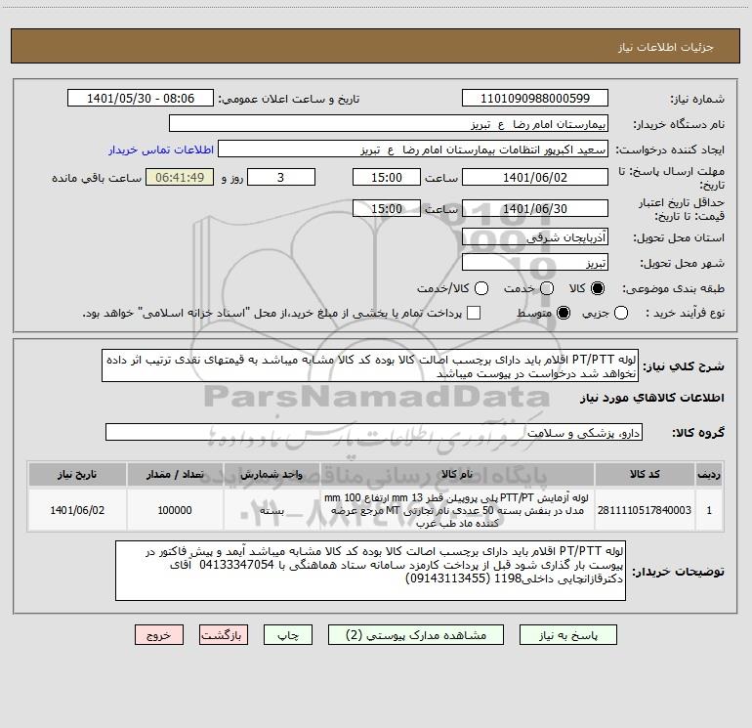This screenshot has height=728, width=752.
Task: Click the واحد شمارش column header
Action: pyautogui.click(x=272, y=474)
